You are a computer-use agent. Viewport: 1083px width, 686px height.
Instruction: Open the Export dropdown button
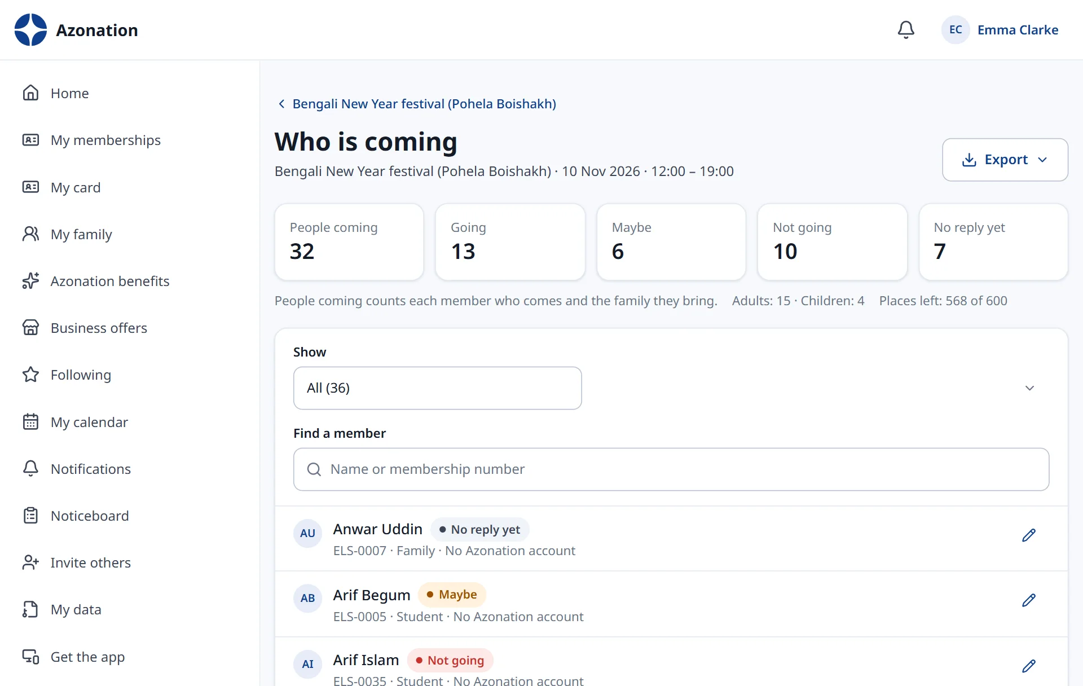coord(1005,160)
